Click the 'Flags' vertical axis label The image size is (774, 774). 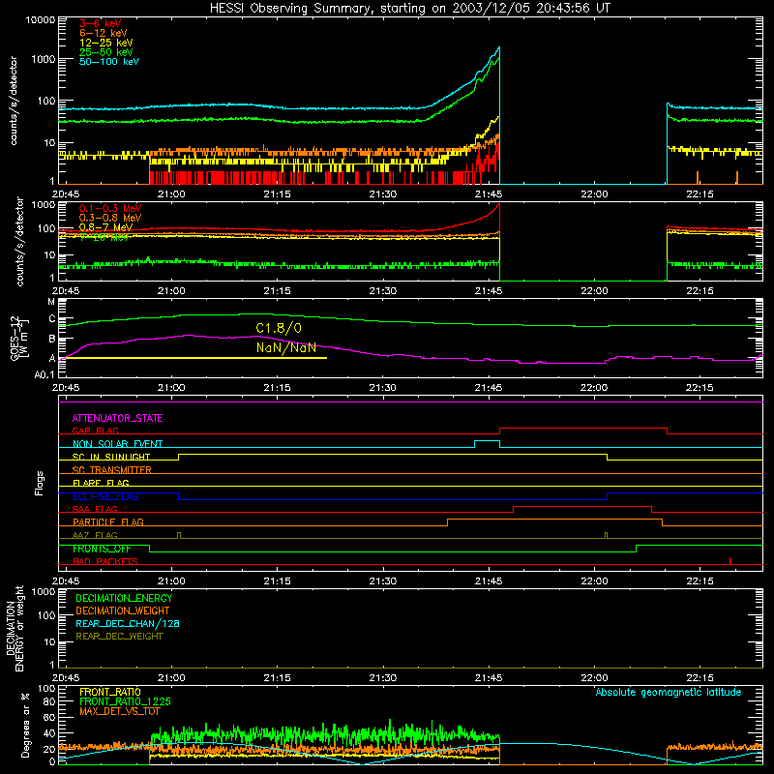tap(39, 483)
